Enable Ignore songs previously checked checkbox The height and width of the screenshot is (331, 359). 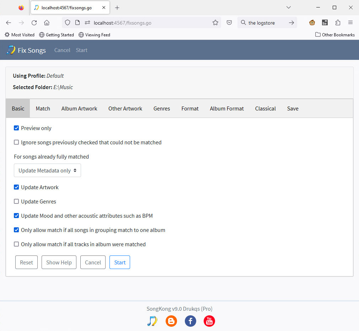pyautogui.click(x=16, y=142)
